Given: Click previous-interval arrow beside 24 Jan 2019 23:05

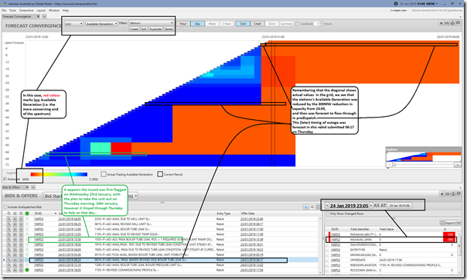Looking at the screenshot, I should (x=327, y=206).
